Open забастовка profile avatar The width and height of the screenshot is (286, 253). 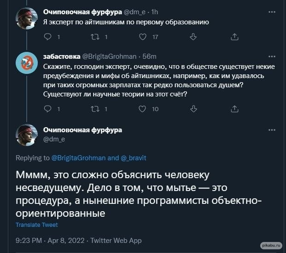(x=27, y=63)
